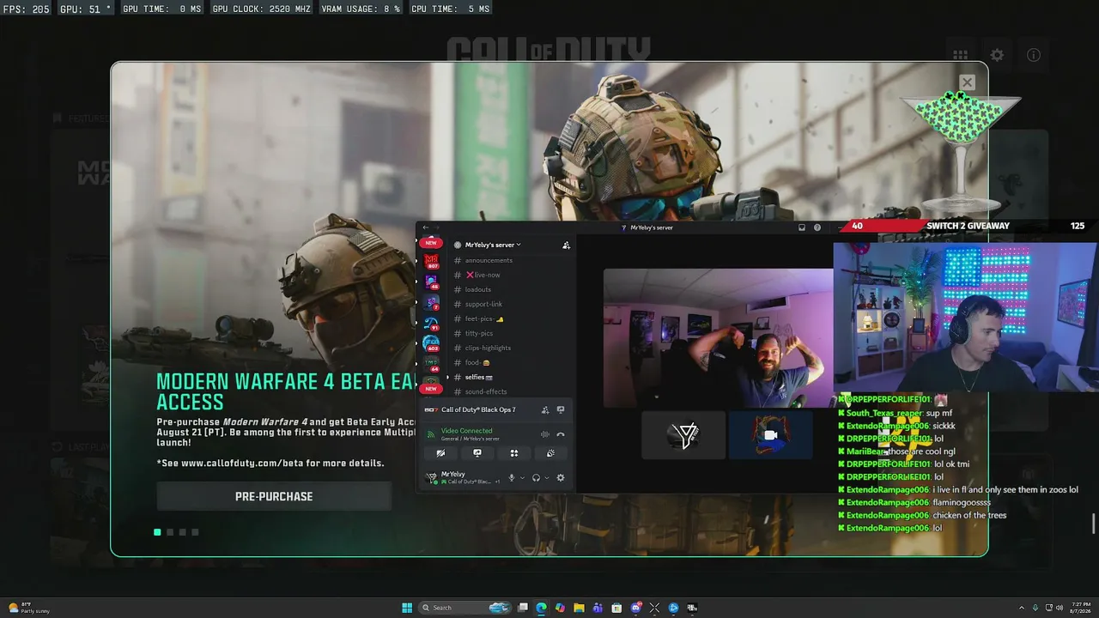The width and height of the screenshot is (1099, 618).
Task: Disconnect from the Discord voice call
Action: [561, 434]
